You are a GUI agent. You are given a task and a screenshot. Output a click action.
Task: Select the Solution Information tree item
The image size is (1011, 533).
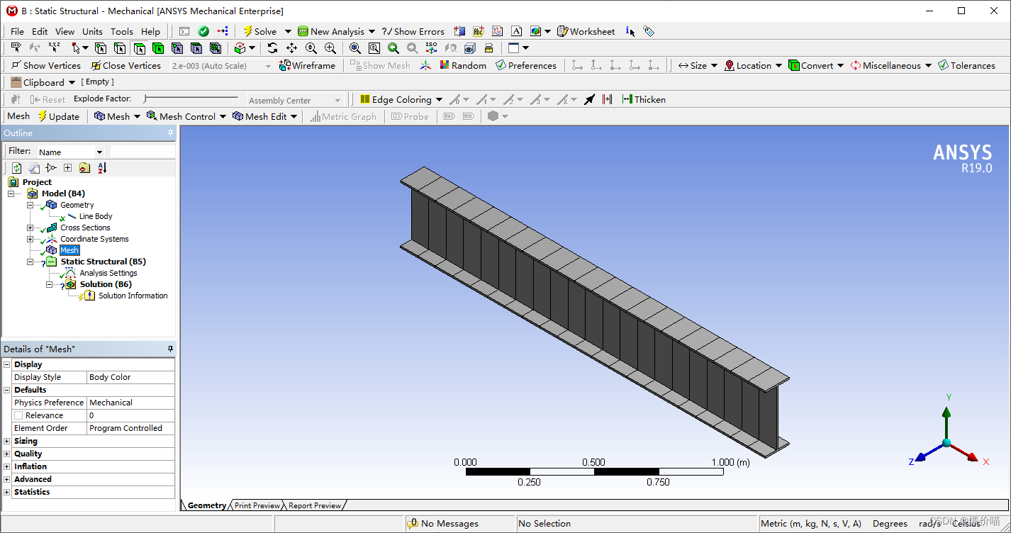click(133, 296)
